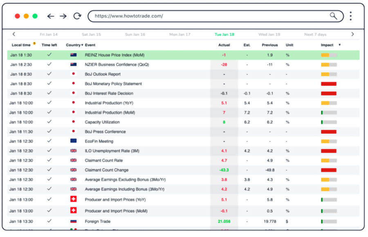Select the Tue Jan 18 date tab
Screen dimensions: 368x237
[224, 34]
